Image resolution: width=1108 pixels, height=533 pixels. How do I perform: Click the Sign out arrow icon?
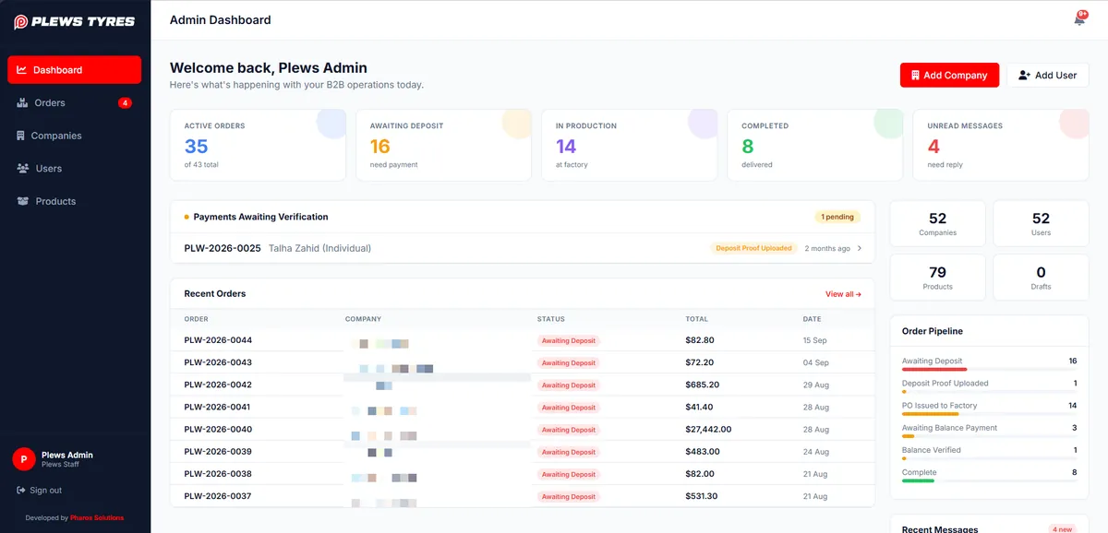(x=21, y=491)
